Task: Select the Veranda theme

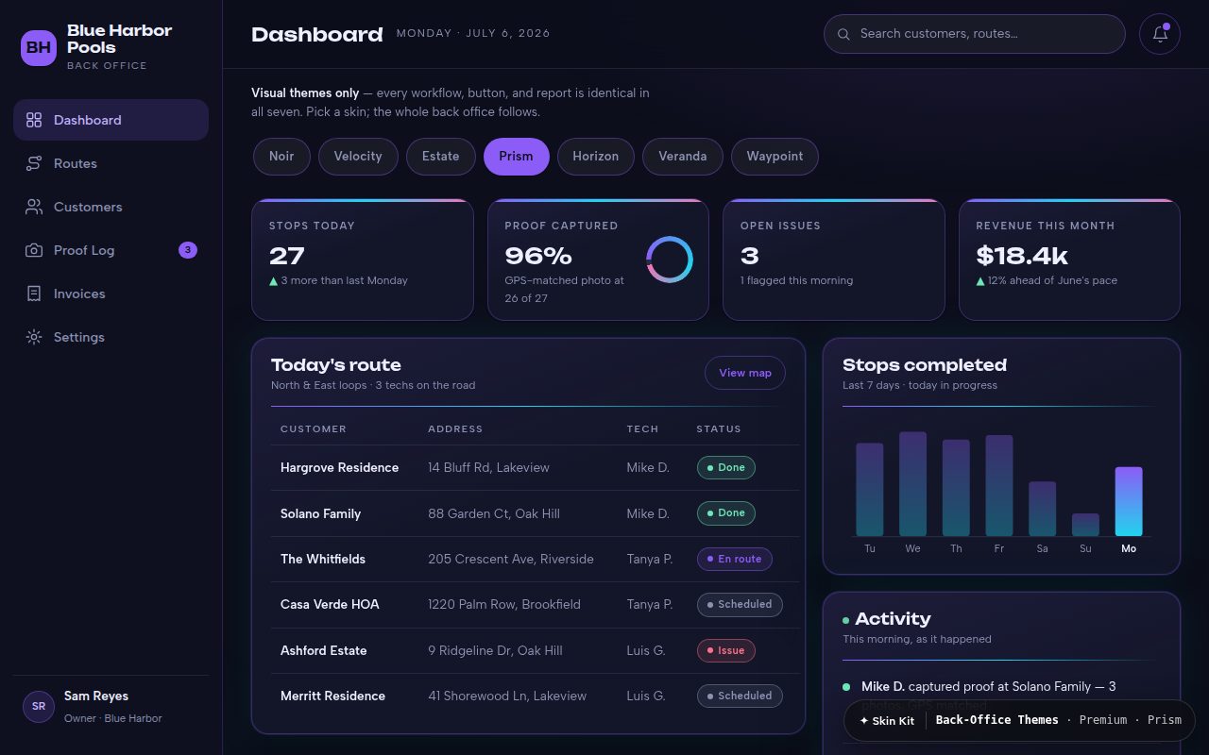Action: pos(682,157)
